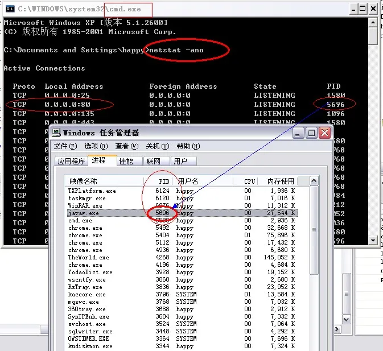Select the RsTray.exe process row

(x=183, y=287)
